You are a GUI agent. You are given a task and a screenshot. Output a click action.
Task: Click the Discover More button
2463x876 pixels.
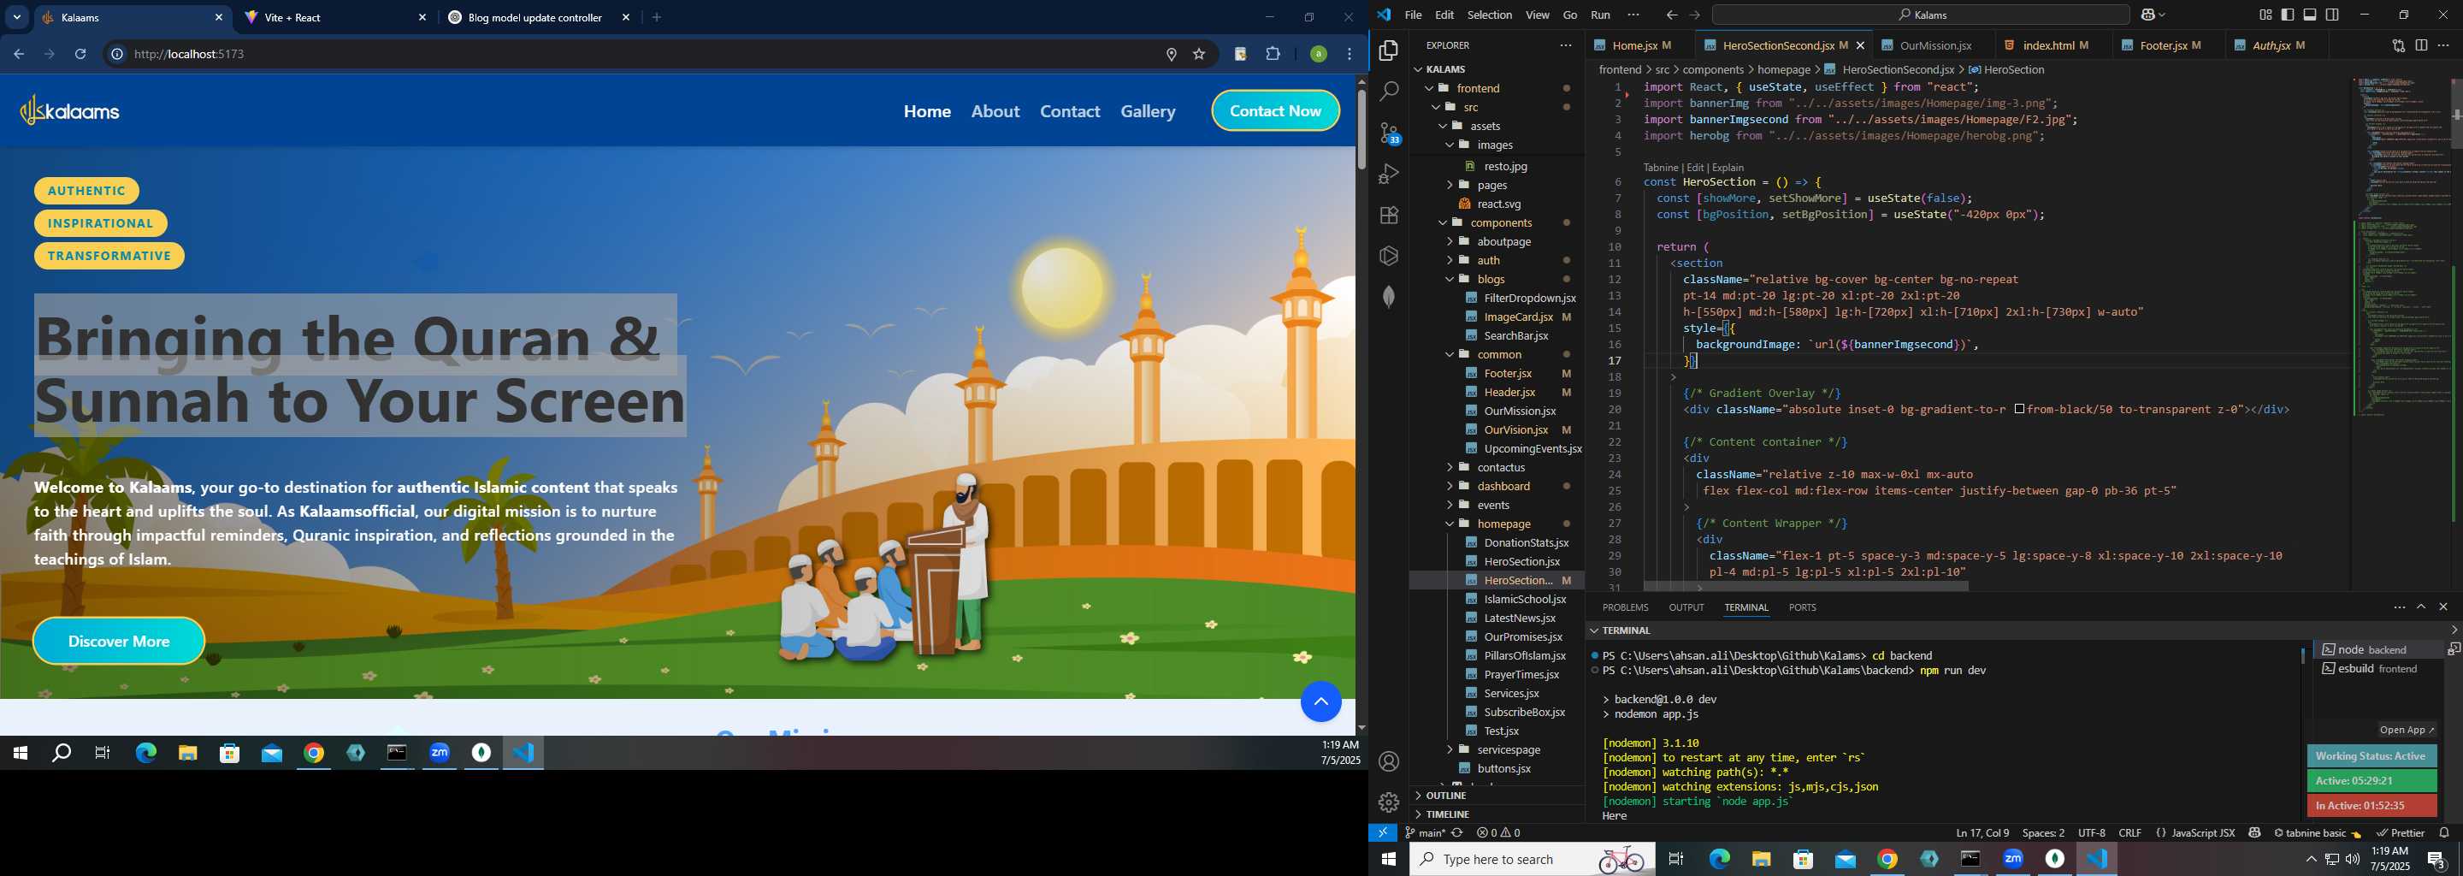point(119,642)
